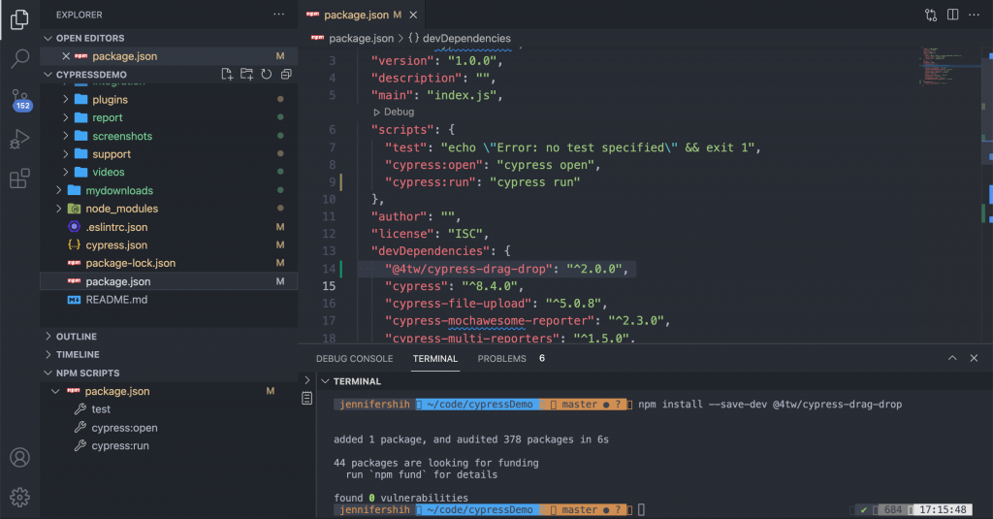
Task: Click the "cypress-file-upload" dependency line
Action: click(x=496, y=304)
